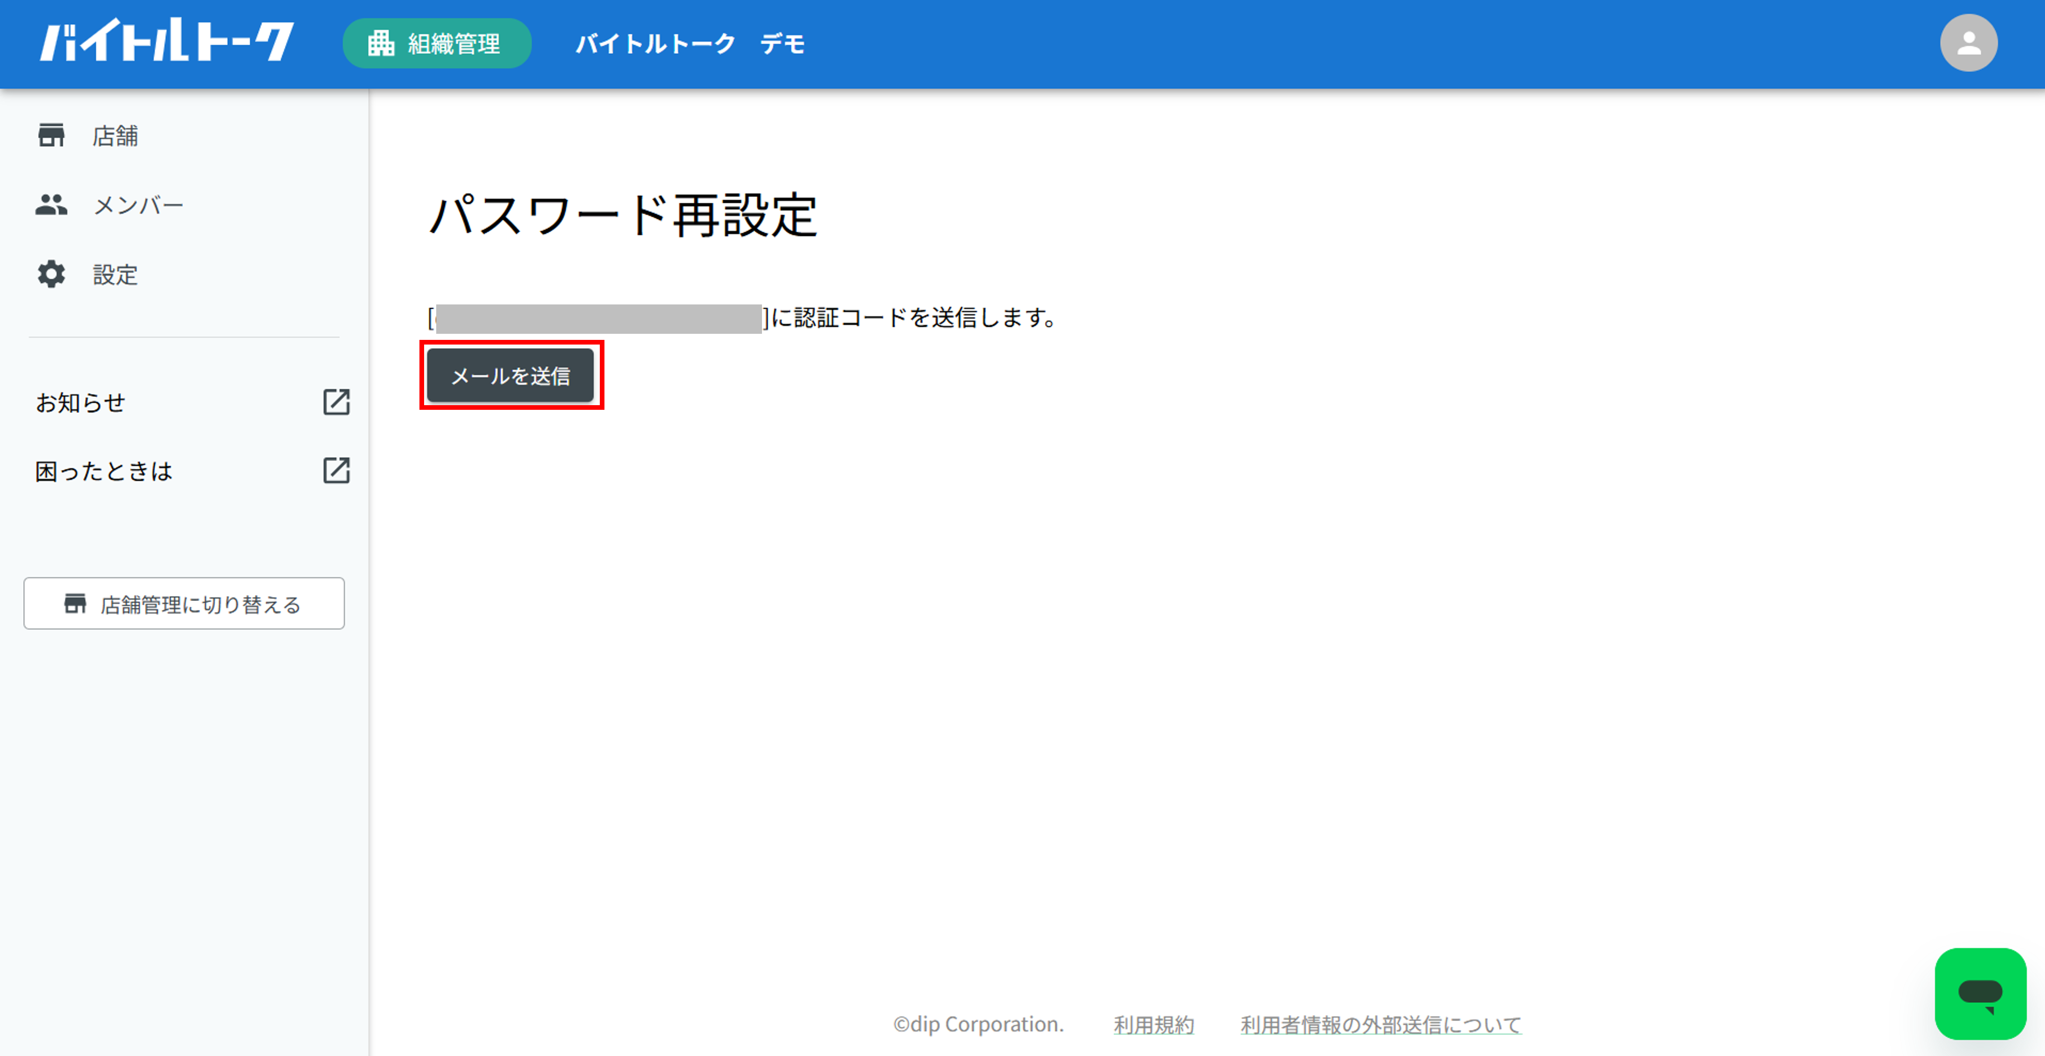
Task: Click the バイトルトーク logo
Action: coord(167,41)
